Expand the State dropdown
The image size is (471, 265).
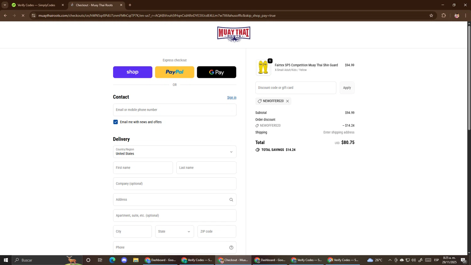point(175,232)
